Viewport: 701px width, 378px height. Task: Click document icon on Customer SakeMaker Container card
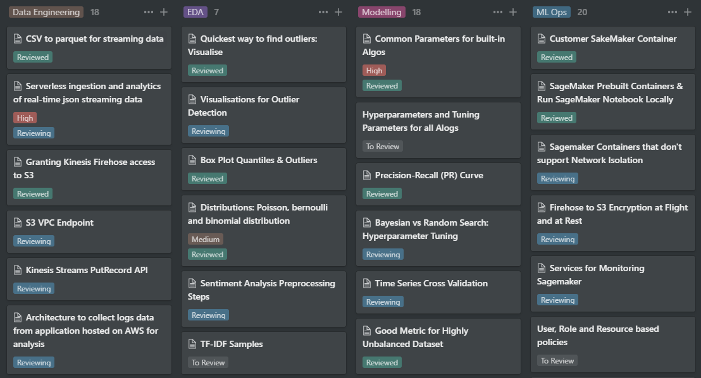[542, 39]
